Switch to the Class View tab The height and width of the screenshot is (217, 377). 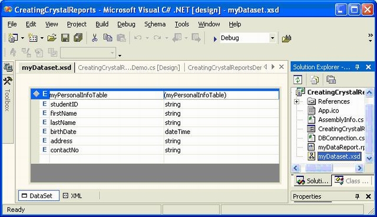(352, 181)
